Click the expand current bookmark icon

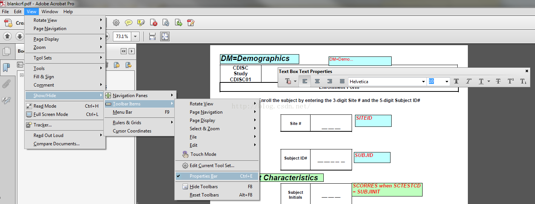128,65
